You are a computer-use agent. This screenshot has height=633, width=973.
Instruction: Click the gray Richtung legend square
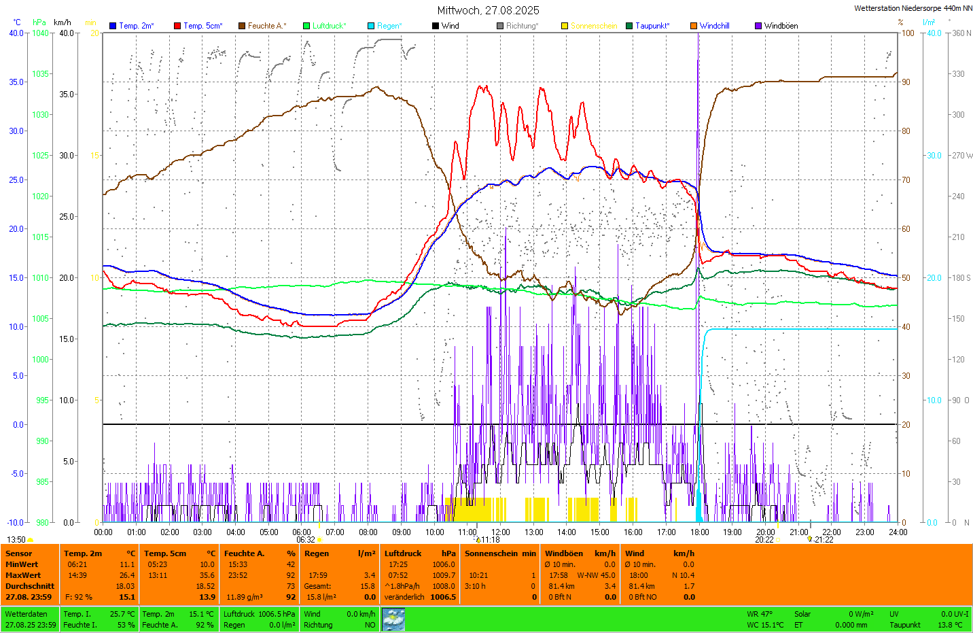[x=500, y=26]
